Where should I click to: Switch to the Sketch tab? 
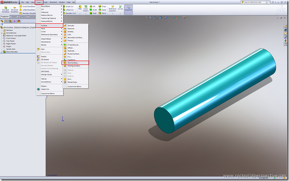(x=14, y=17)
